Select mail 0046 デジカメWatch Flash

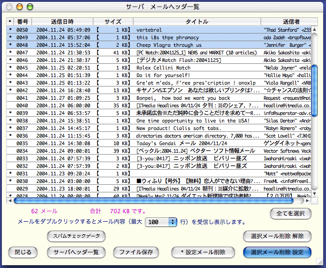pos(159,60)
